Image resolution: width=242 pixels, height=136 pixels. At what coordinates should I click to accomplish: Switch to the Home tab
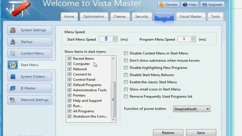(69, 17)
